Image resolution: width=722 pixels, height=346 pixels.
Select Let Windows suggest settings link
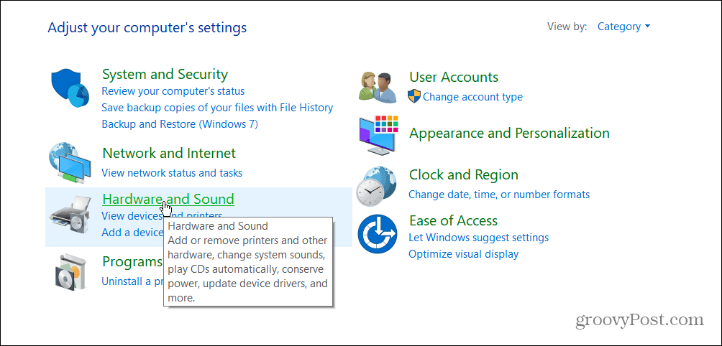pos(478,237)
